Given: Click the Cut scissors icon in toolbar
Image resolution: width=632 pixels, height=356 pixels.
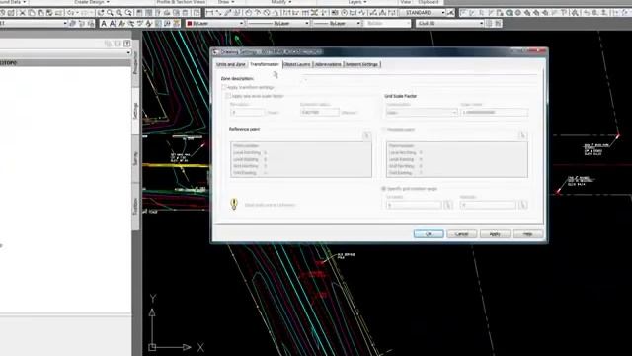Looking at the screenshot, I should click(x=22, y=13).
